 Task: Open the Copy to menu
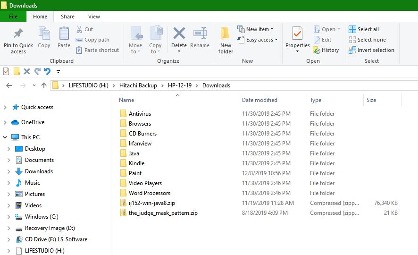[155, 40]
